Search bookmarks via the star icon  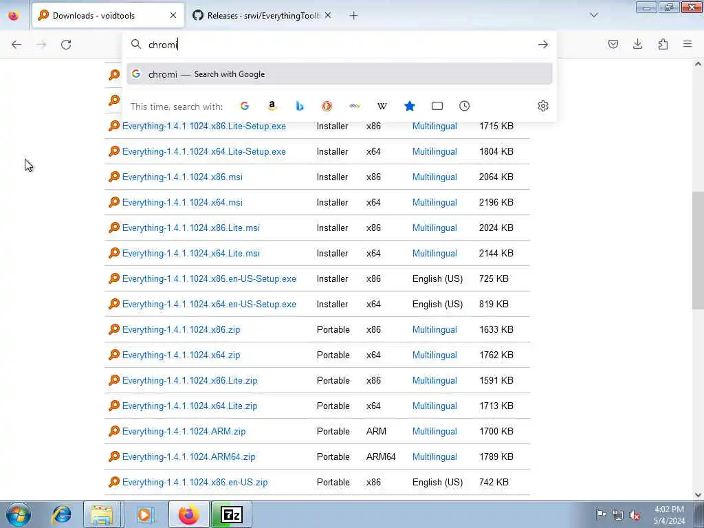410,106
